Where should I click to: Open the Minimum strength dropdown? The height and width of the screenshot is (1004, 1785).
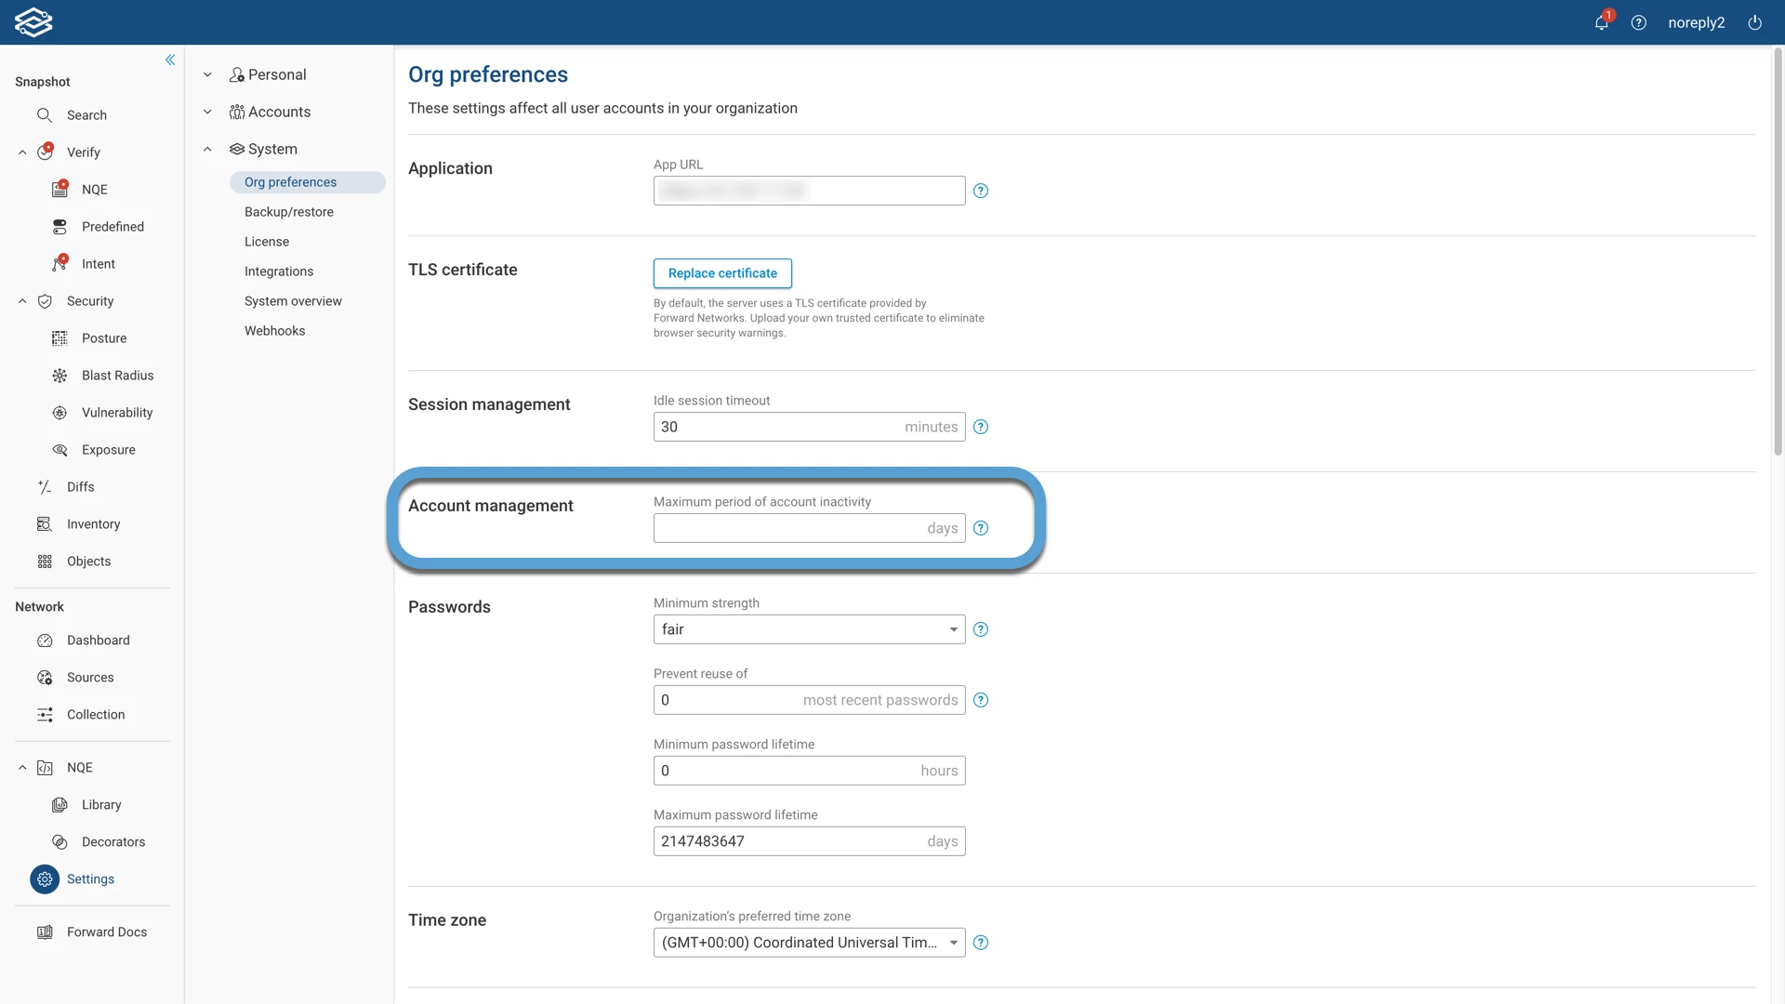tap(809, 630)
